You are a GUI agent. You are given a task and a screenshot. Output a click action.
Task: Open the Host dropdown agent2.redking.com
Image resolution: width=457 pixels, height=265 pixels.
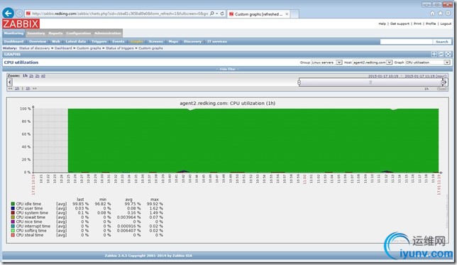click(x=373, y=63)
